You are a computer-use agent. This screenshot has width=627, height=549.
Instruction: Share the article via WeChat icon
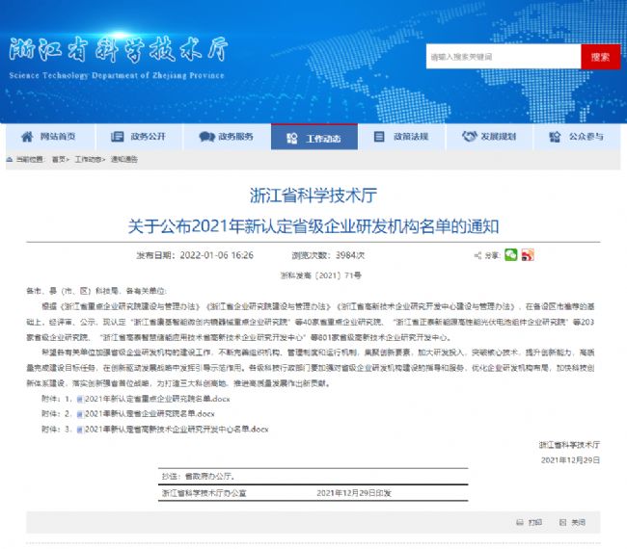510,254
